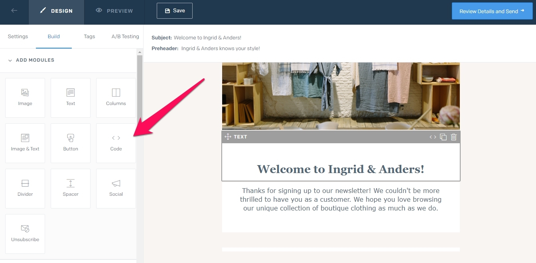Add an Unsubscribe module
The width and height of the screenshot is (536, 263).
point(25,234)
